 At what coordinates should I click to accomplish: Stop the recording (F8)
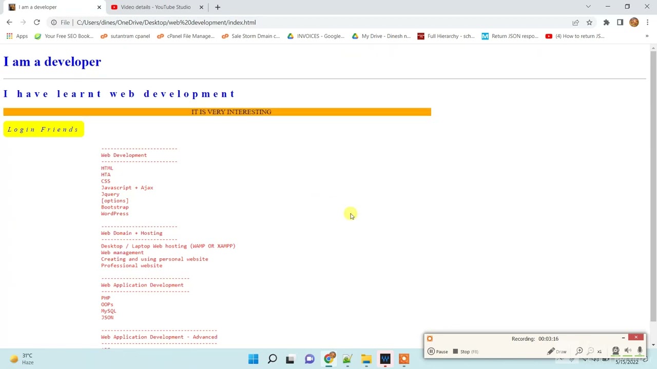pos(465,352)
